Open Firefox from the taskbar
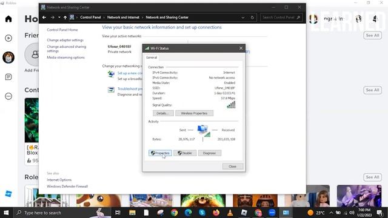Image resolution: width=388 pixels, height=218 pixels. pos(216,213)
